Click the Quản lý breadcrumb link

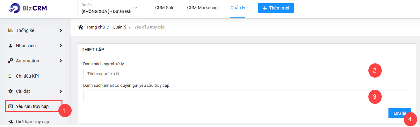click(x=119, y=27)
